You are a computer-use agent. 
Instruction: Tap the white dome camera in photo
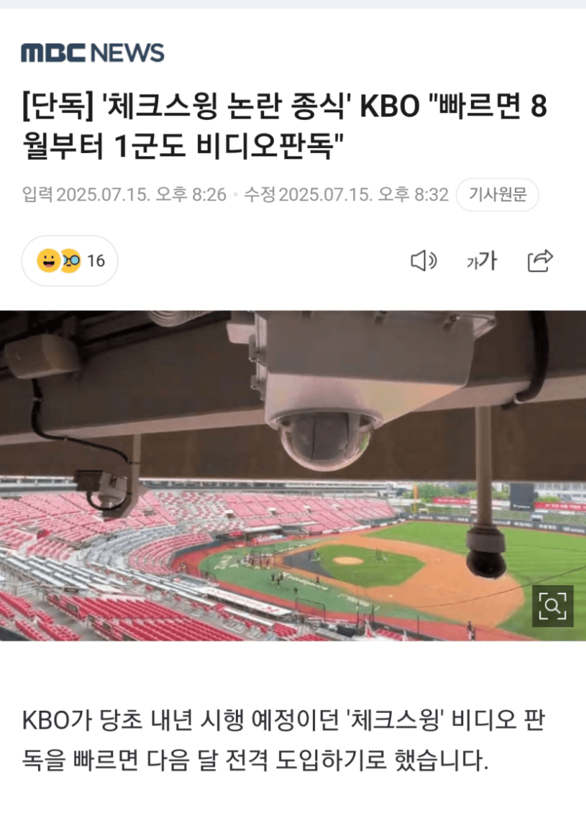[x=324, y=439]
